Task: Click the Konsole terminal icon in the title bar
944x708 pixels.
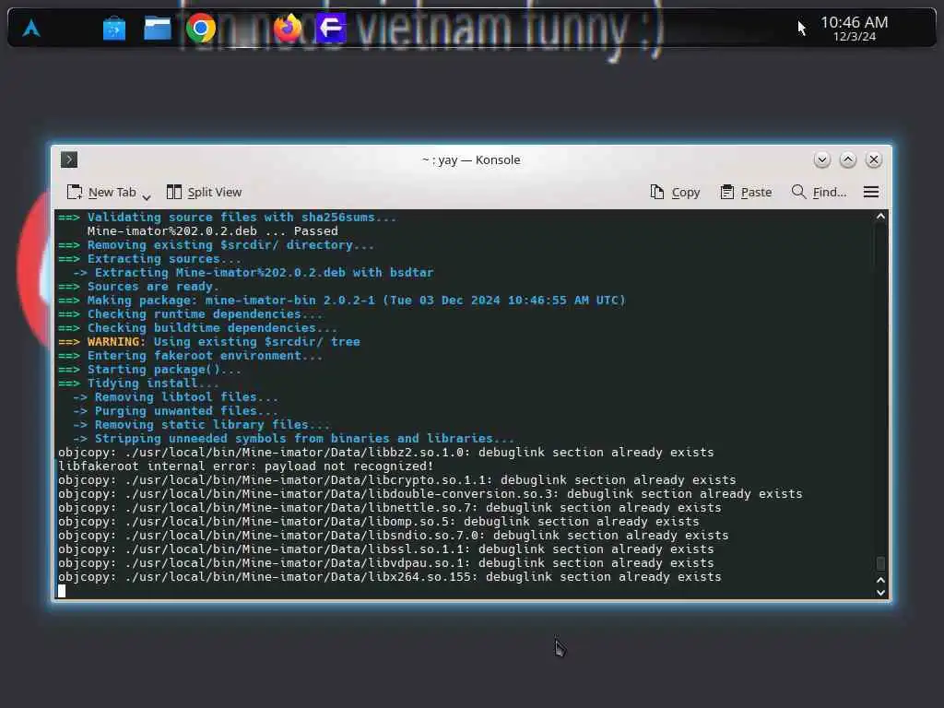Action: click(x=68, y=159)
